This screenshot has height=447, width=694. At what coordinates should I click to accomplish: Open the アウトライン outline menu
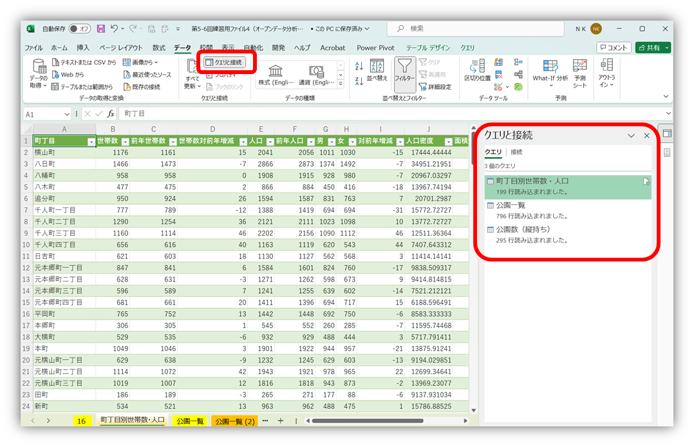pyautogui.click(x=606, y=73)
